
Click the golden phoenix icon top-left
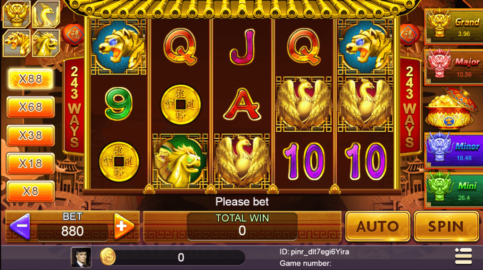click(x=46, y=14)
